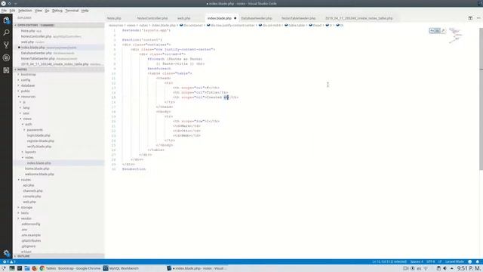Viewport: 483px width, 272px height.
Task: Switch to the DatabaseSeeder.php tab
Action: coord(257,18)
